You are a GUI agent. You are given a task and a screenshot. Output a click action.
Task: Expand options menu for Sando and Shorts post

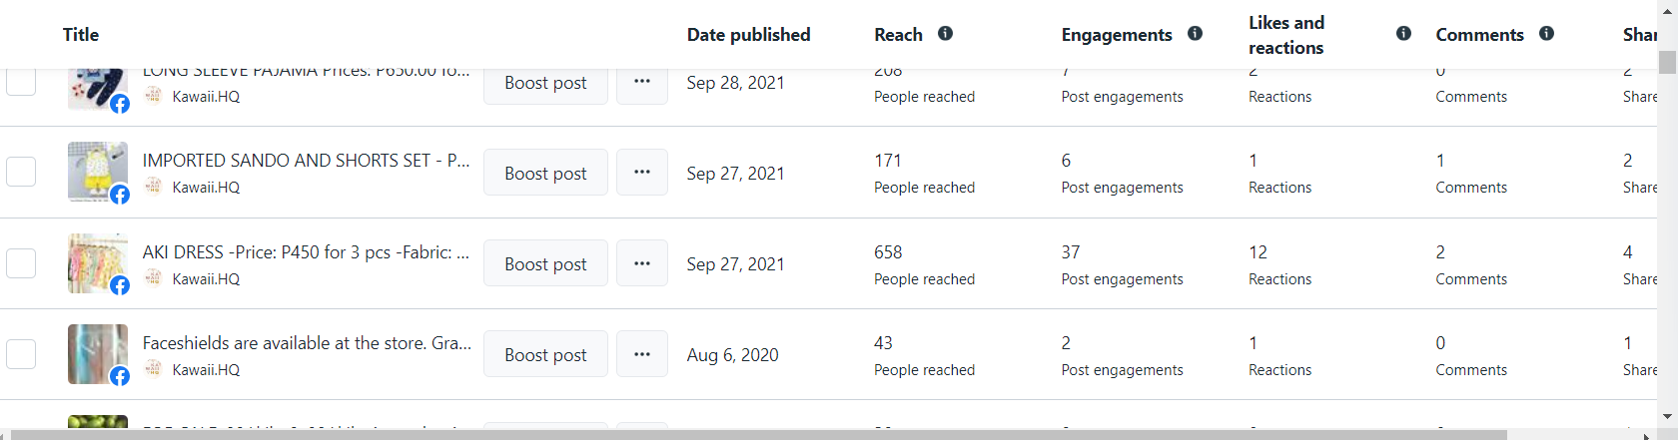[x=642, y=173]
